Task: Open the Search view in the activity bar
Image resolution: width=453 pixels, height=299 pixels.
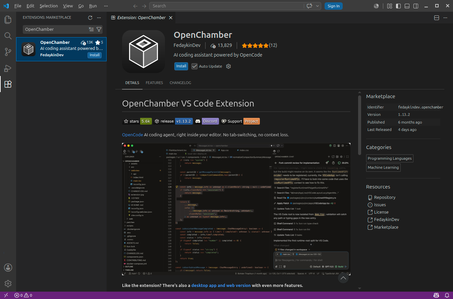Action: point(8,35)
